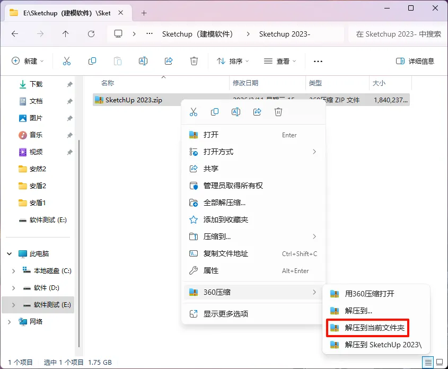Expand 软件测试 (E:) tree node arrow
Image resolution: width=448 pixels, height=369 pixels.
point(13,305)
